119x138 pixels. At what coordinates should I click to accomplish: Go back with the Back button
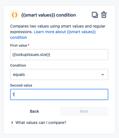click(x=34, y=111)
